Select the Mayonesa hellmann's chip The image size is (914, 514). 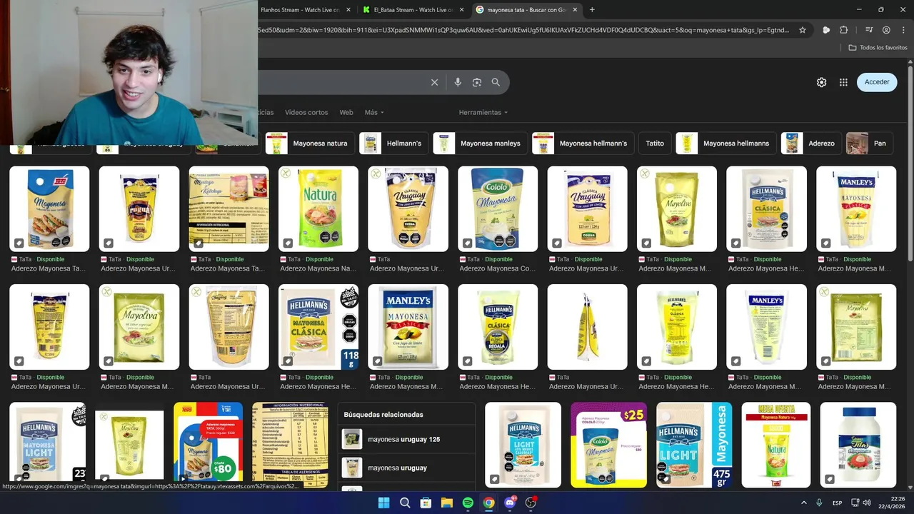(x=583, y=143)
